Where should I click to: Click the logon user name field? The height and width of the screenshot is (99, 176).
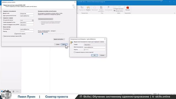click(27, 29)
